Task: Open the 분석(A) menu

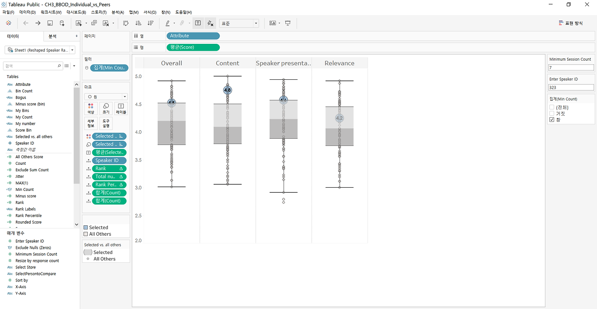Action: pos(118,12)
